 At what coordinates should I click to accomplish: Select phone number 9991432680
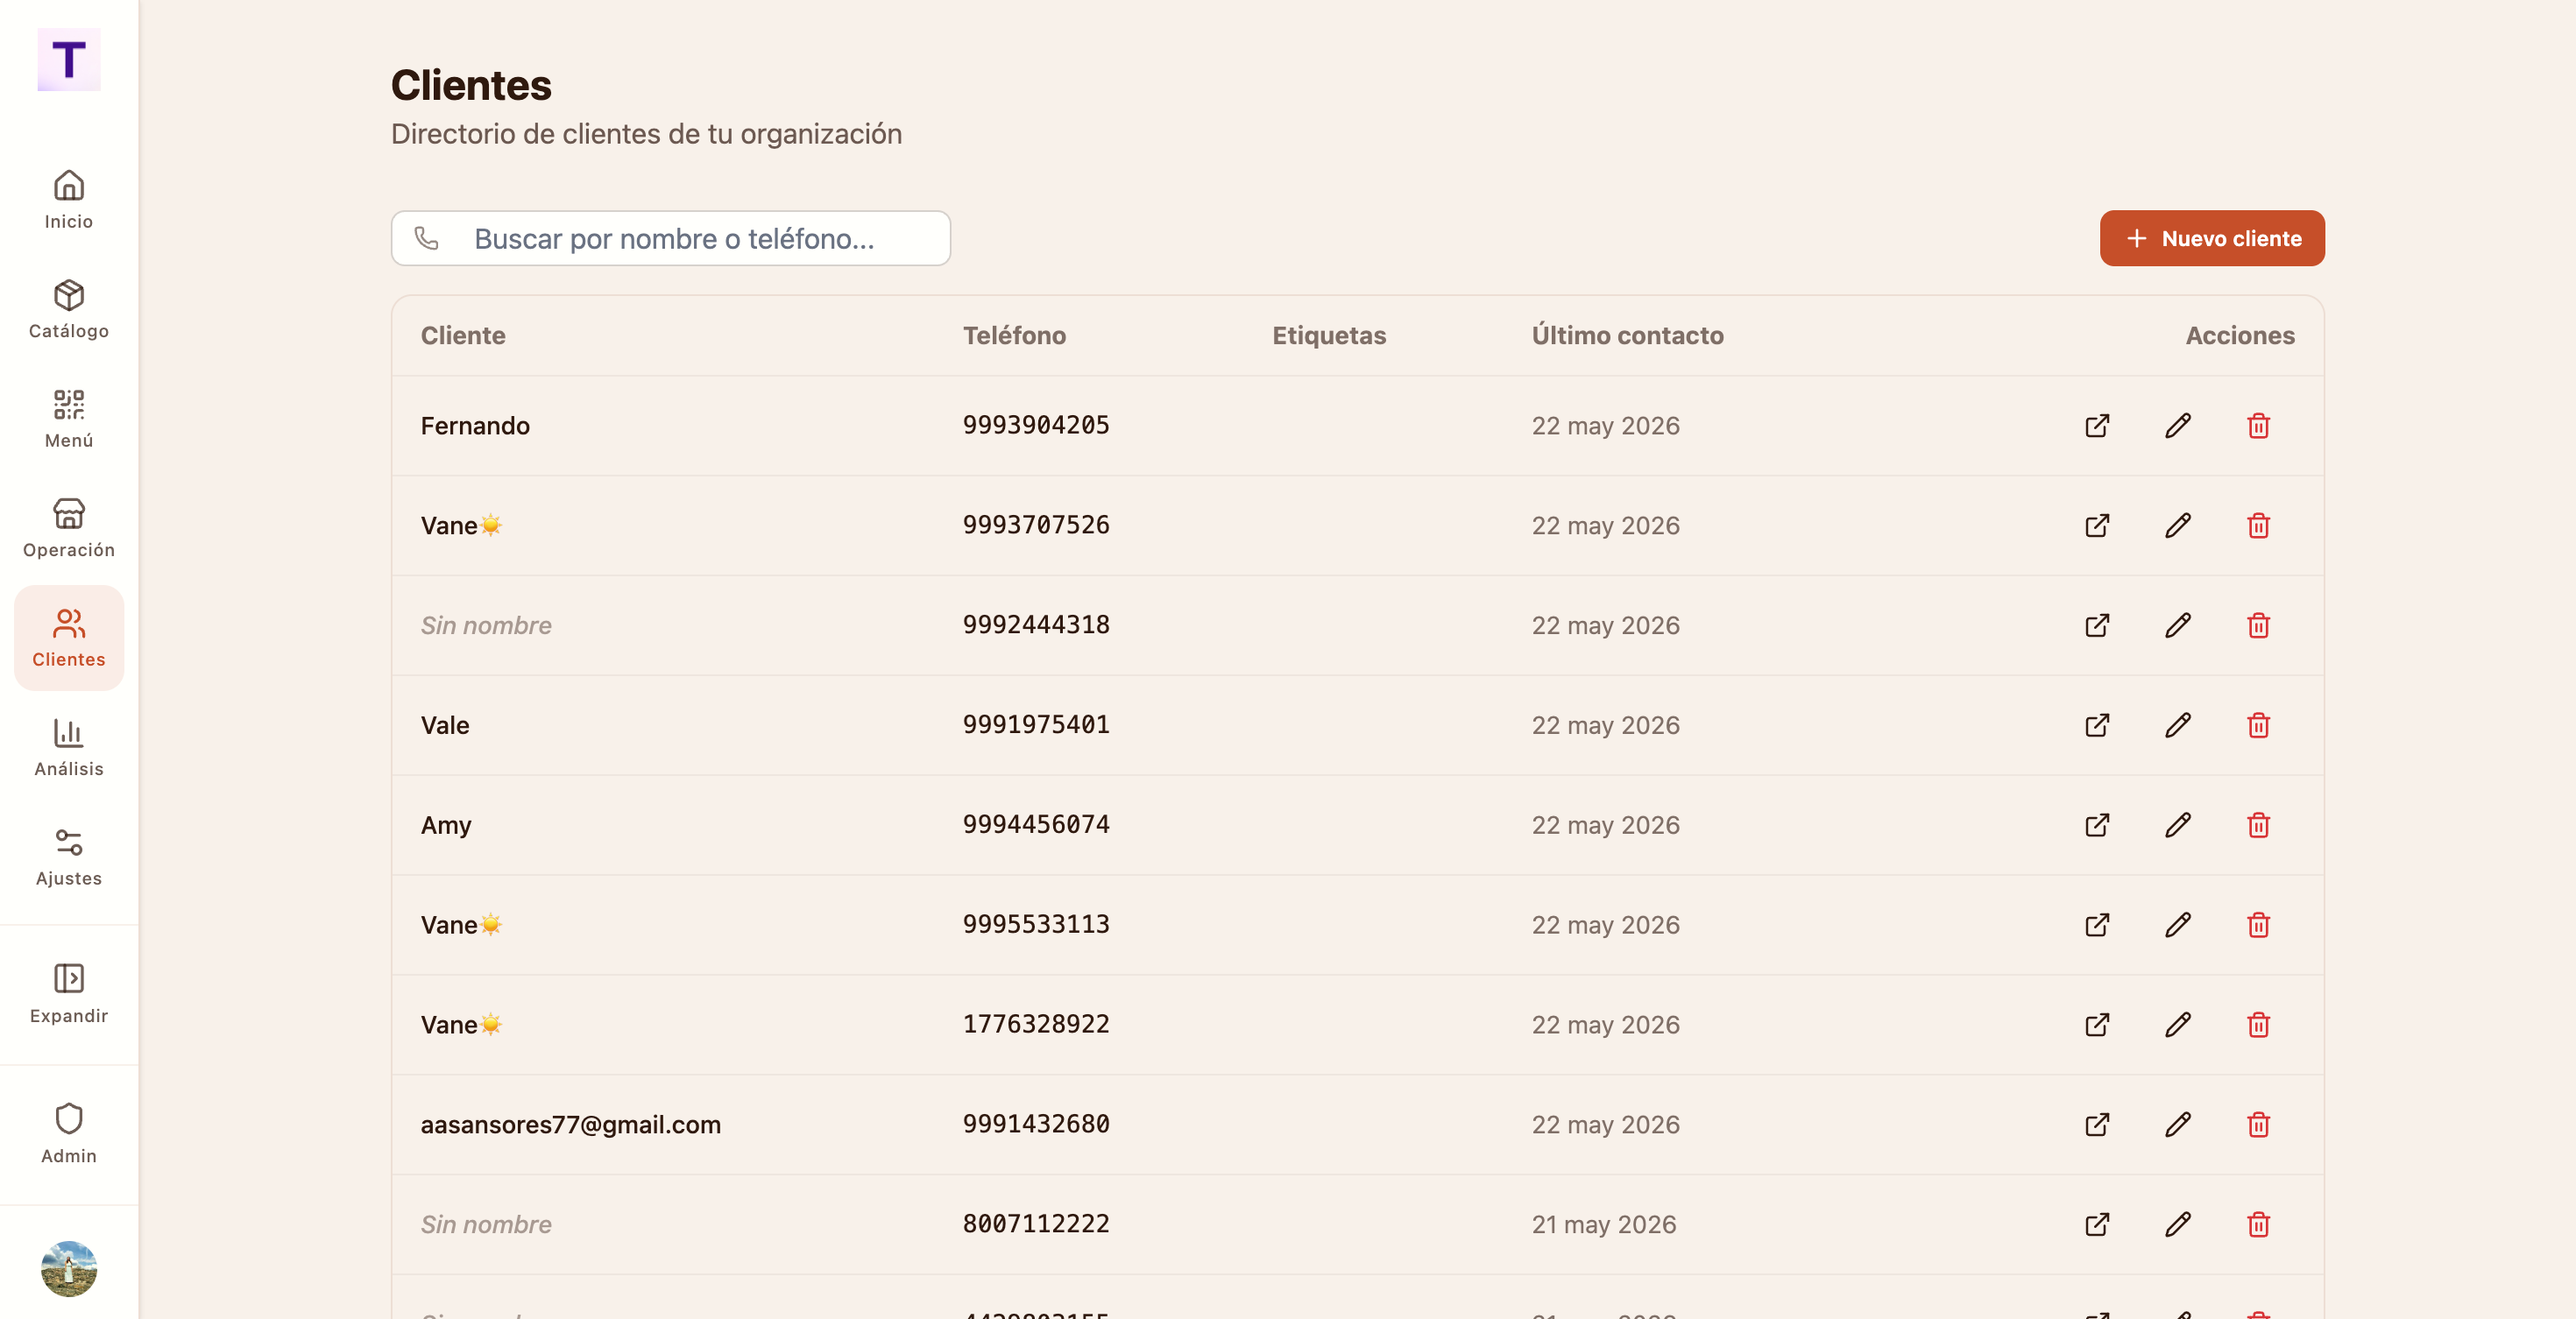click(1036, 1125)
